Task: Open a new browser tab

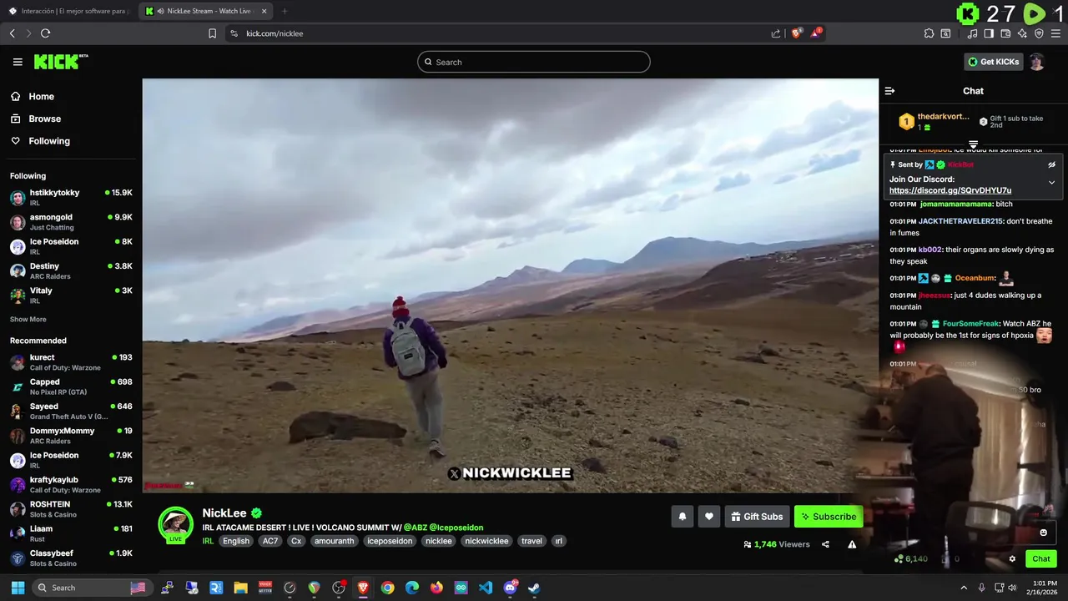Action: (x=285, y=11)
